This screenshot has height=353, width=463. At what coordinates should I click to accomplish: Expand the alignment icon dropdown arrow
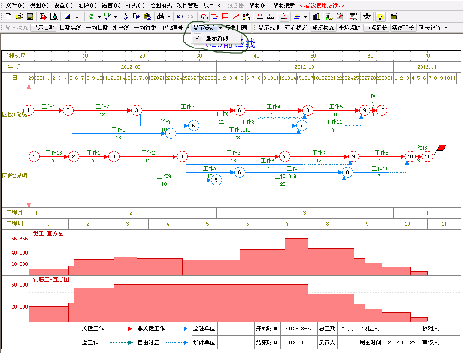pyautogui.click(x=305, y=17)
